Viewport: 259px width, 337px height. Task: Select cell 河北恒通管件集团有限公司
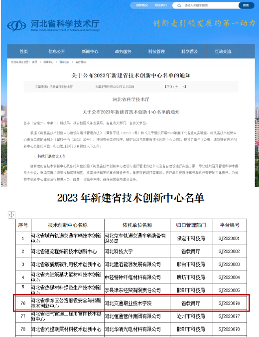[137, 316]
